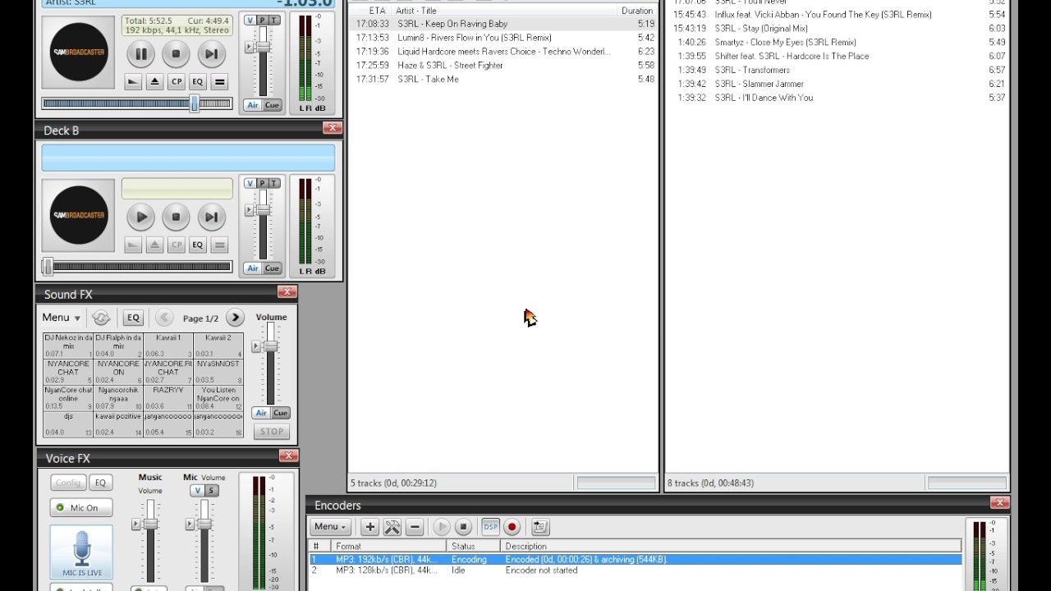Select the idle MP3 128kb/s encoder row
Viewport: 1051px width, 591px height.
point(636,570)
